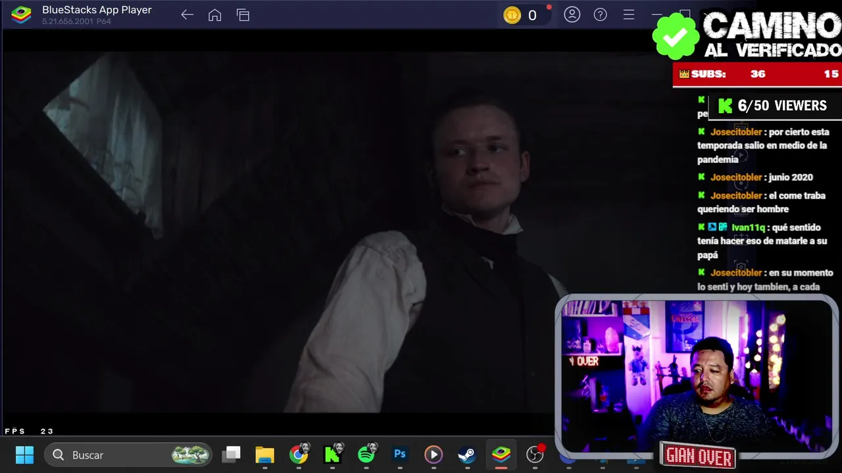842x473 pixels.
Task: Click Josecitobler message 'el come traba'
Action: pyautogui.click(x=761, y=202)
